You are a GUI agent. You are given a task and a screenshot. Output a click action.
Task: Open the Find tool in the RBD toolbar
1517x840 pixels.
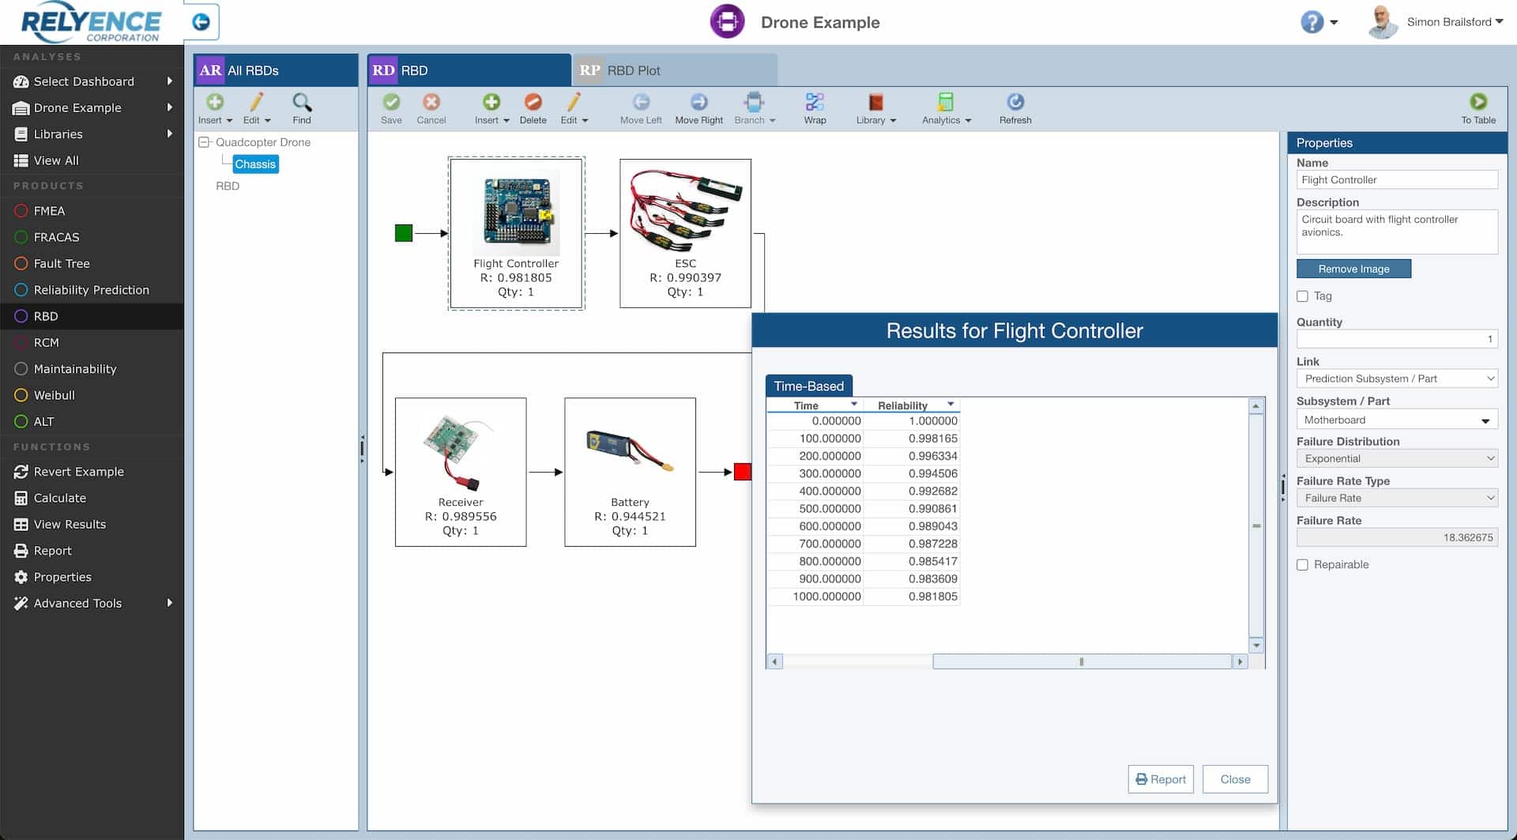coord(303,108)
